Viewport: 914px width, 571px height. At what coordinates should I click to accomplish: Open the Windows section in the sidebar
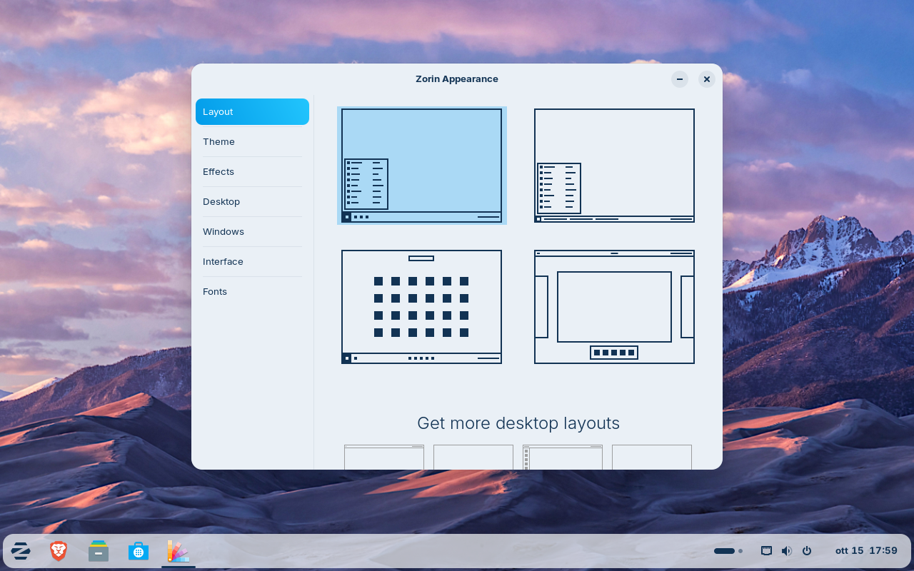tap(252, 232)
